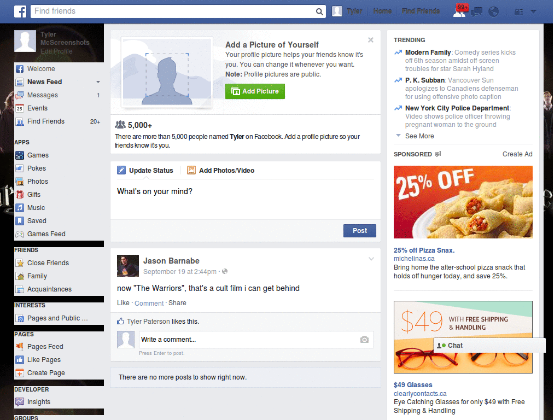Open the Family list icon
560x420 pixels.
pyautogui.click(x=20, y=276)
